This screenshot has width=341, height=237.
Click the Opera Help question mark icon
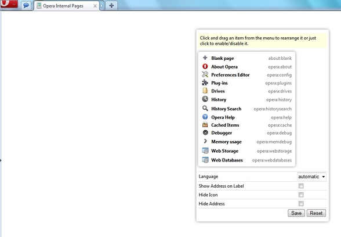(205, 117)
